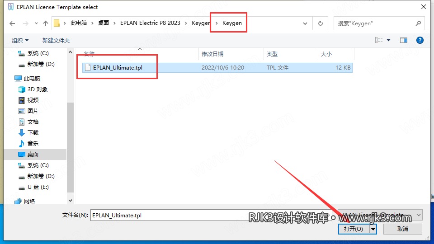This screenshot has width=434, height=244.
Task: Select 此电脑 in the address breadcrumb
Action: point(78,23)
